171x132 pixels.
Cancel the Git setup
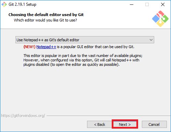point(154,124)
